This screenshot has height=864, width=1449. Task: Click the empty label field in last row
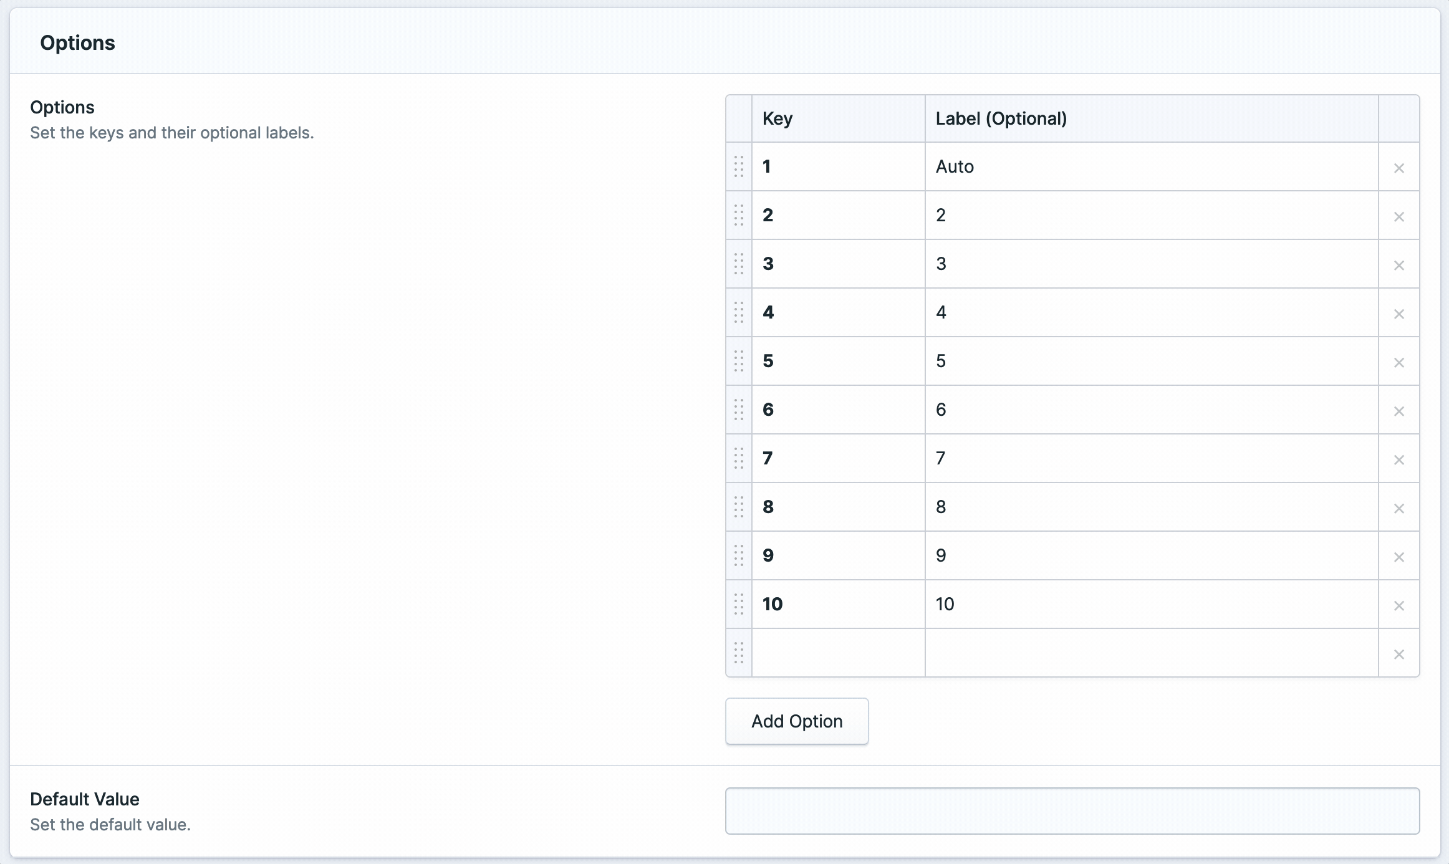click(1151, 653)
